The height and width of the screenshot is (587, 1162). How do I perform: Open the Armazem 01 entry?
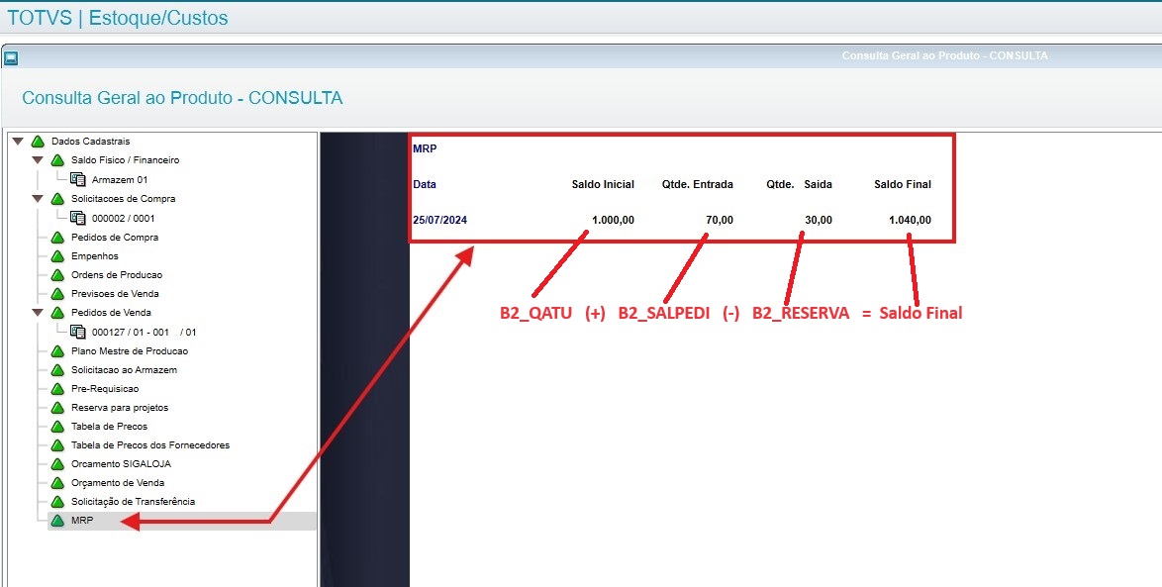tap(120, 180)
